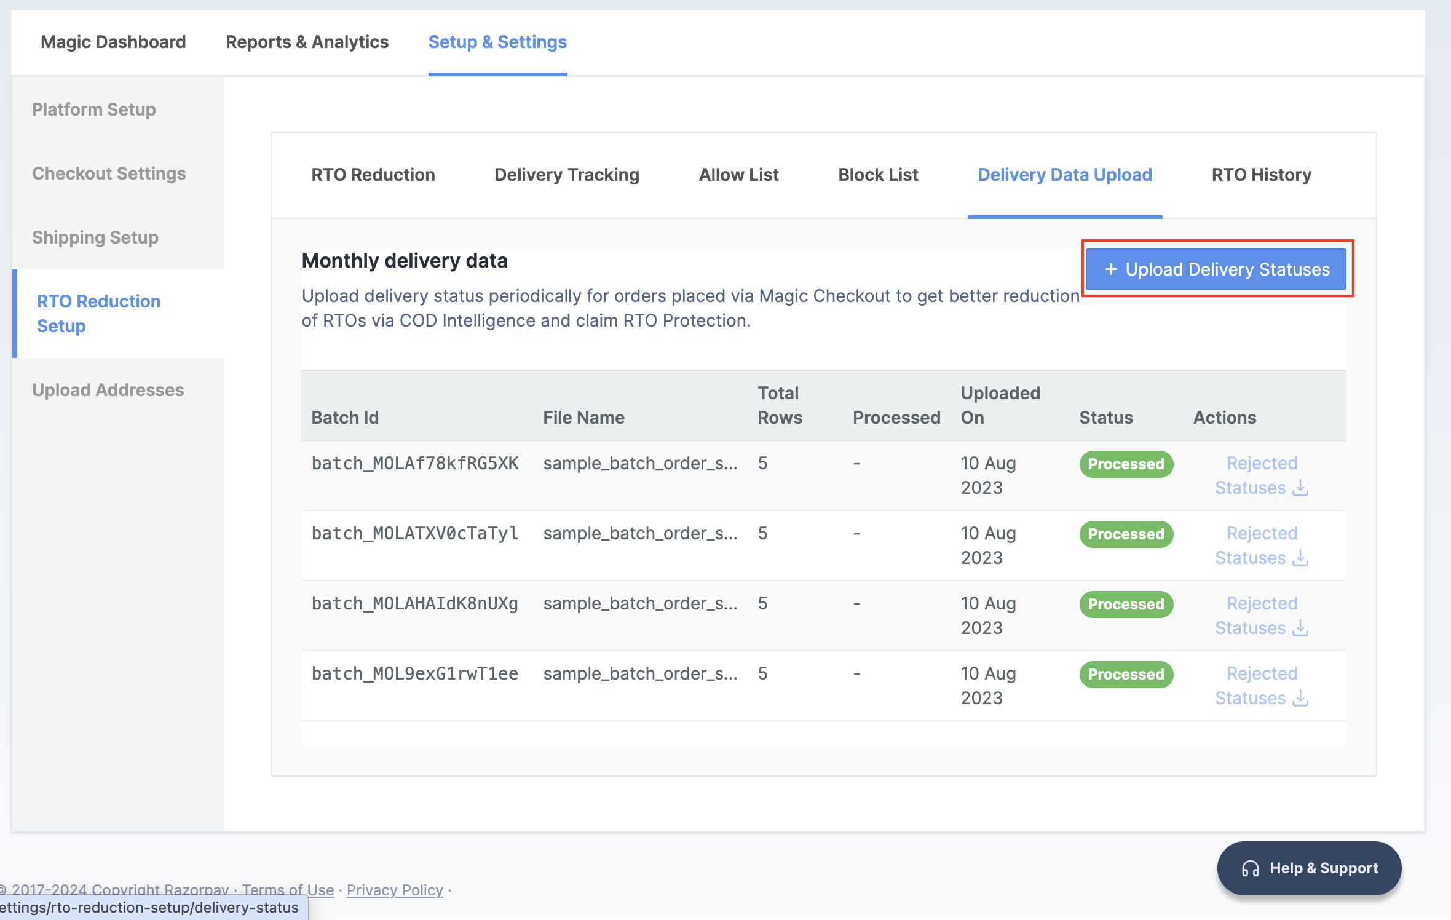Click Processed badge in batch_MOL9exG1rwT1ee row
1451x920 pixels.
tap(1126, 674)
